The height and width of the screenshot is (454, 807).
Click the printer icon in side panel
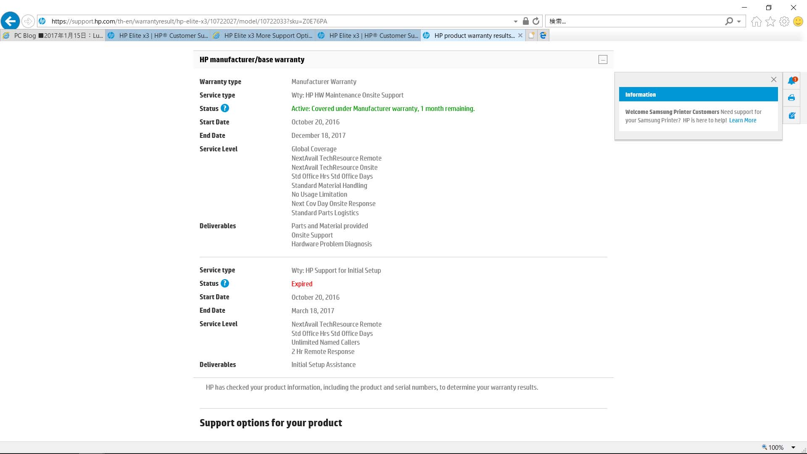[x=791, y=98]
